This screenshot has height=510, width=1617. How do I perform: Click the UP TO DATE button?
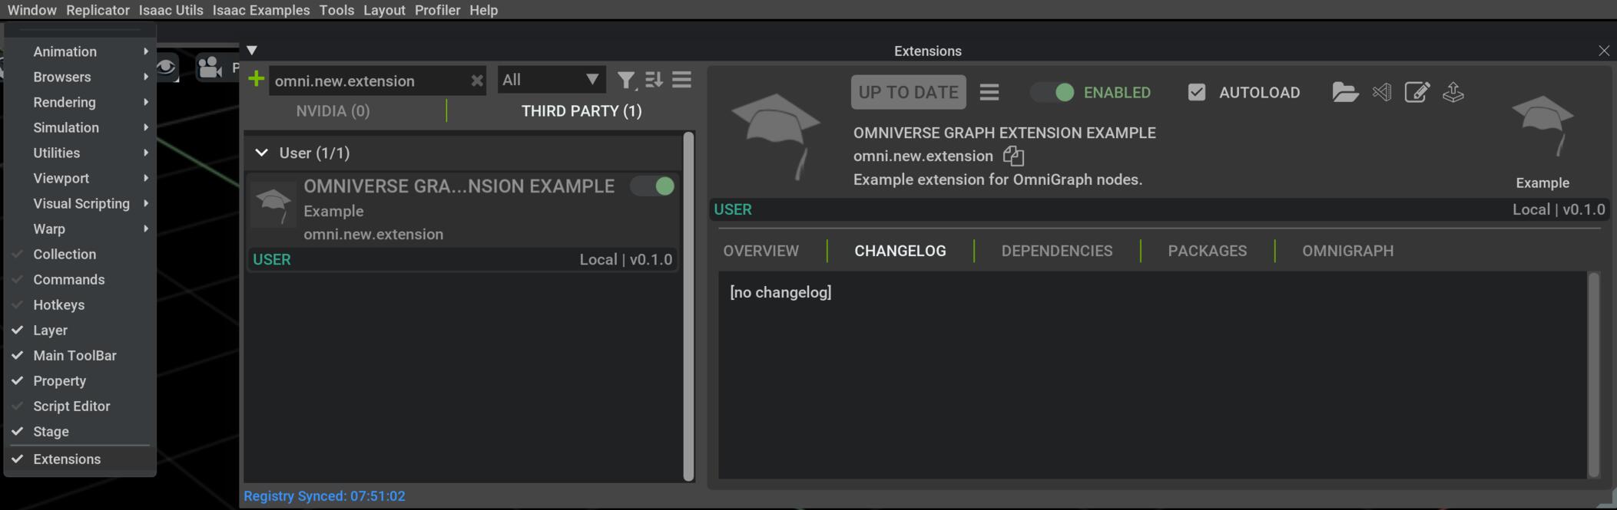(908, 92)
